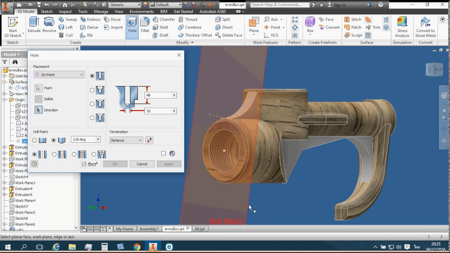Open the Termination Distance dropdown
Image resolution: width=450 pixels, height=253 pixels.
point(126,140)
